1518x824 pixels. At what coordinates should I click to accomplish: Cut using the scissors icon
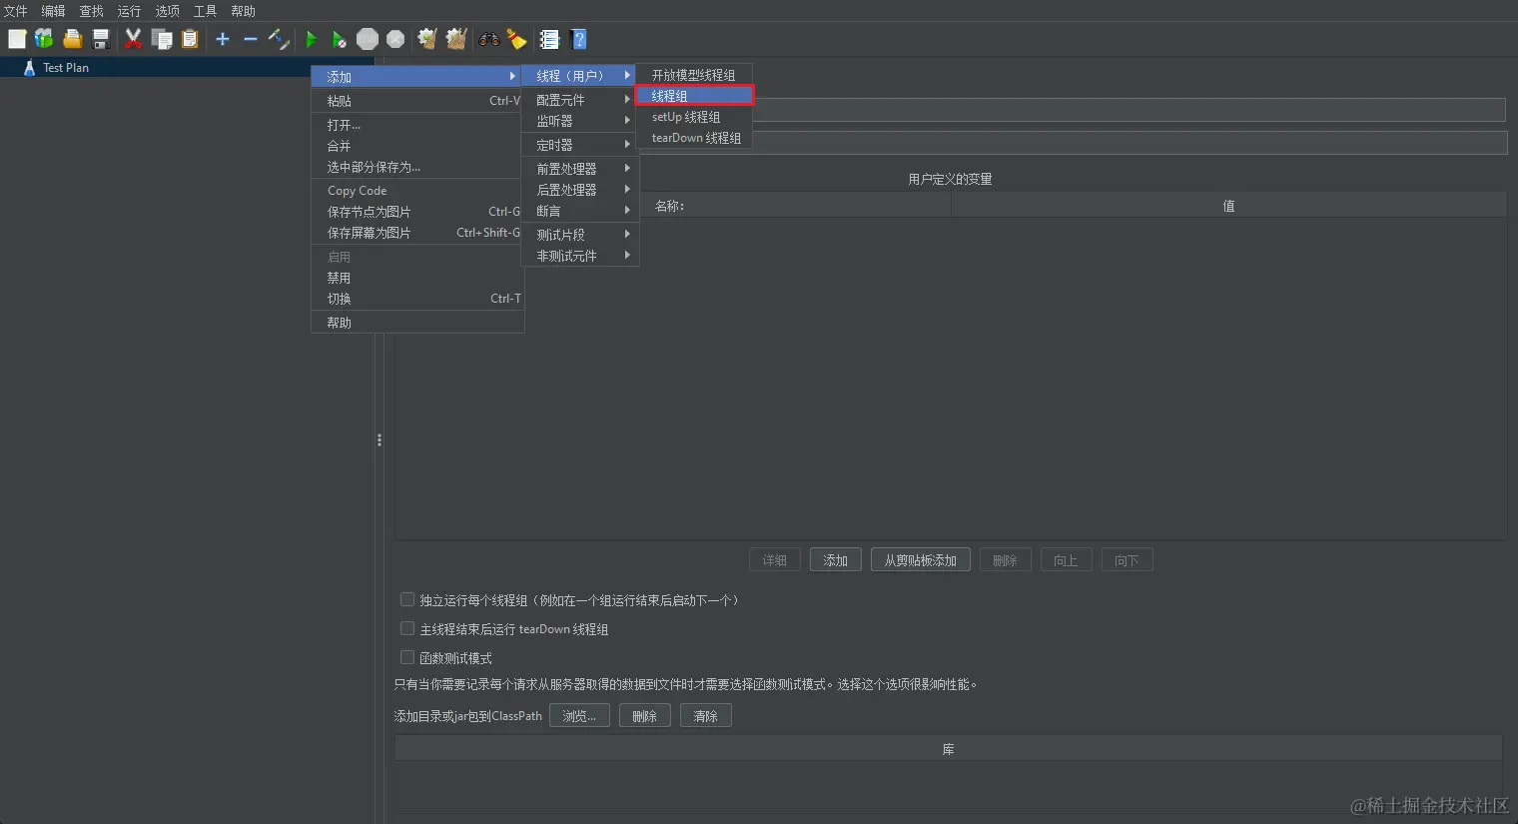click(x=133, y=39)
